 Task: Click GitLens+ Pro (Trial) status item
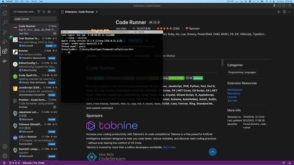tap(34, 163)
